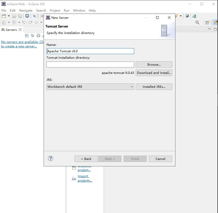The image size is (218, 213).
Task: Select the Java EE perspective icon
Action: [x=215, y=22]
